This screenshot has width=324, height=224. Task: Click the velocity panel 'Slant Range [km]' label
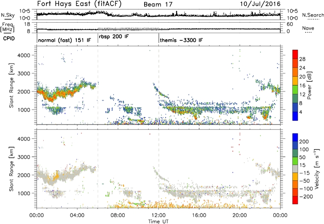pos(11,169)
